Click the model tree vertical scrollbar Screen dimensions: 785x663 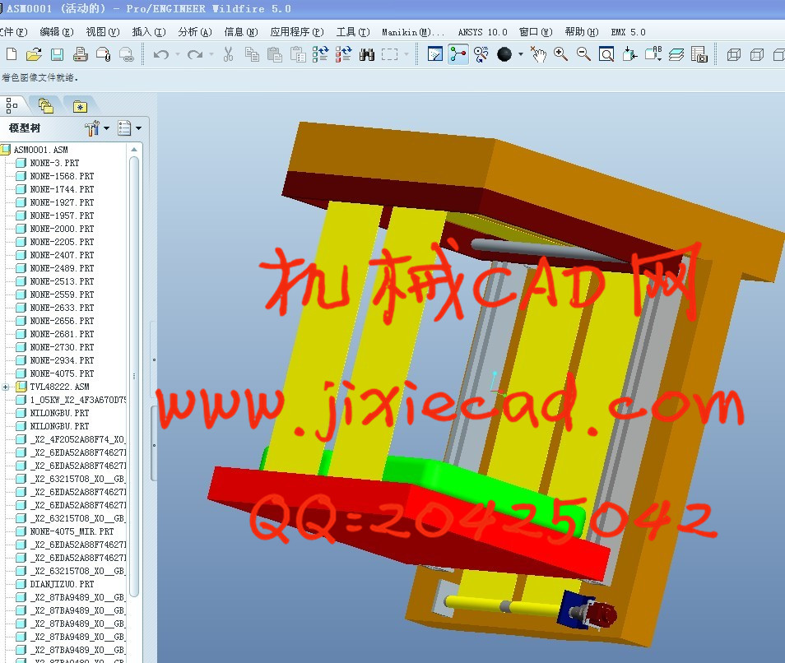tap(134, 370)
